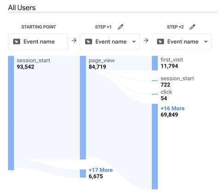Edit STEP +2 with the pencil icon
This screenshot has height=191, width=218.
(x=192, y=27)
